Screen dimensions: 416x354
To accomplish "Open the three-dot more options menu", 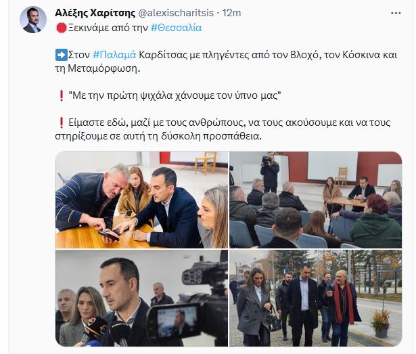I will [x=396, y=13].
